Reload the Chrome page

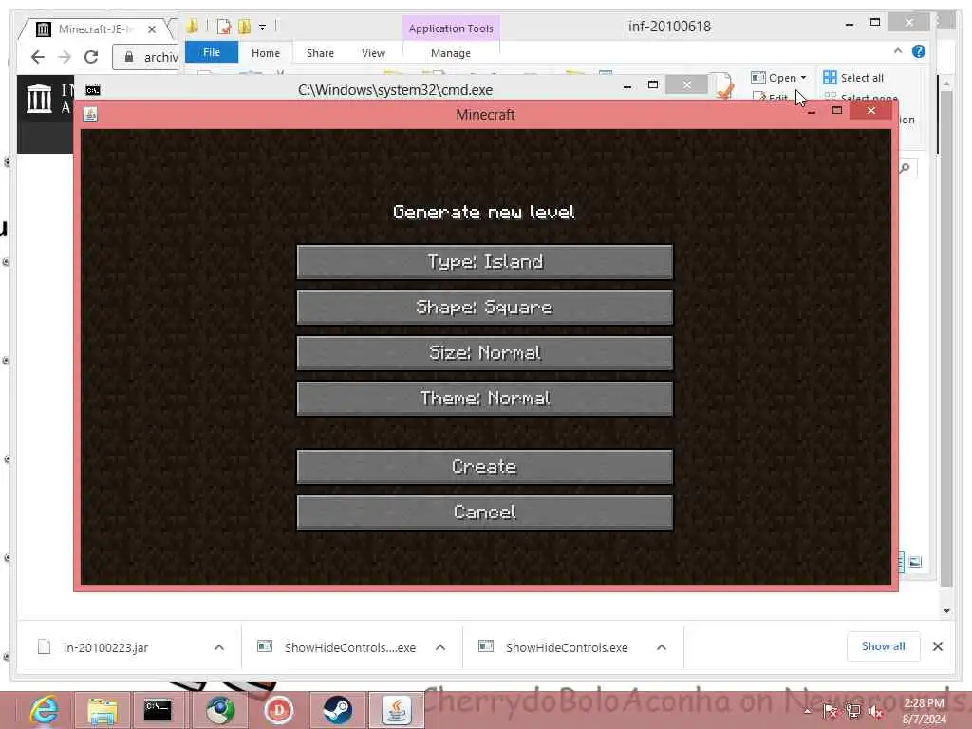[91, 57]
